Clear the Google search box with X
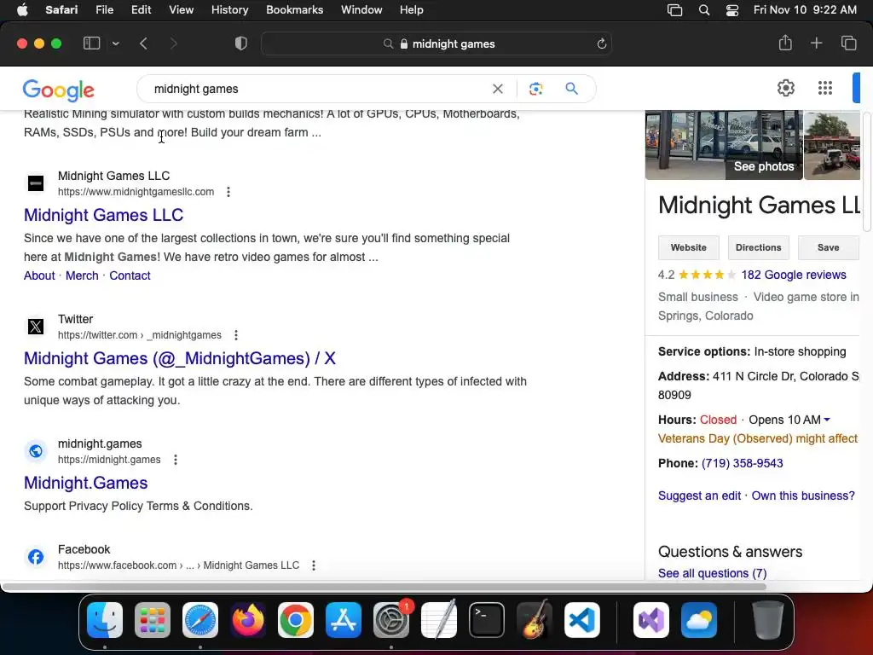 (x=498, y=89)
